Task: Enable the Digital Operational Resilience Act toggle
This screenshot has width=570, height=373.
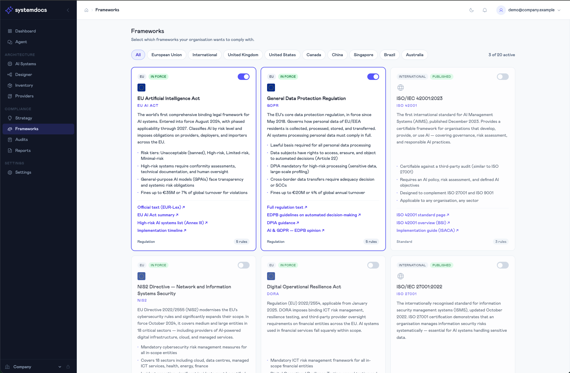Action: 373,265
